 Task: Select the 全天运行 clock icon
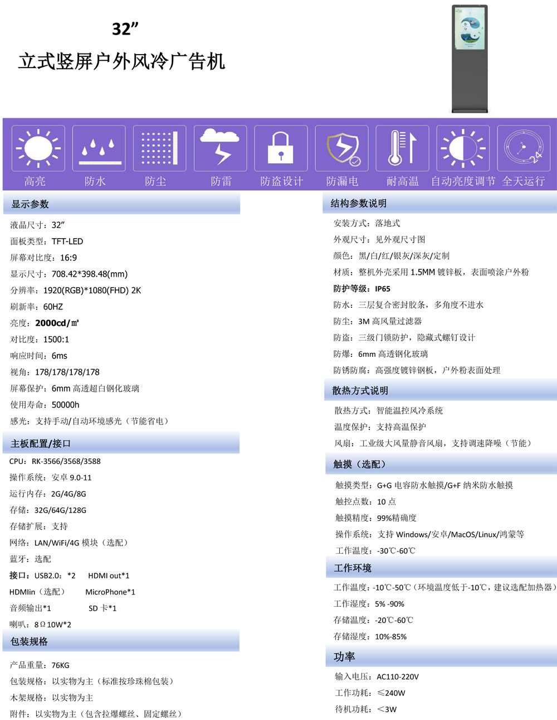(x=523, y=148)
